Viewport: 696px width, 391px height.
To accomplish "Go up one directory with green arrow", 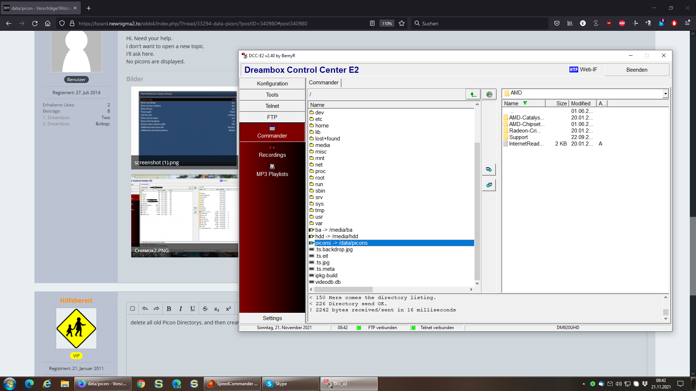I will click(473, 94).
